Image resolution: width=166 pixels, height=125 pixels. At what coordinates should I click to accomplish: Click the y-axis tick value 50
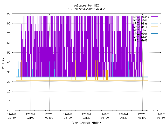(x=9, y=53)
